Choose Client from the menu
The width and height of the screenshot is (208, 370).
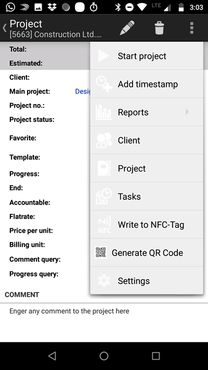point(147,140)
